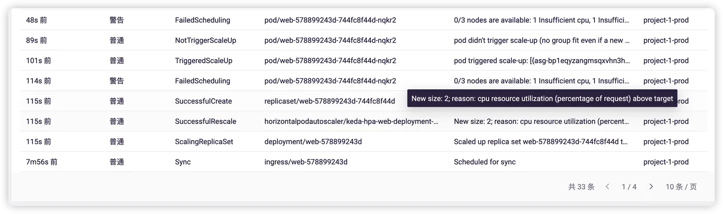Viewport: 723px width, 214px height.
Task: Open the 10 条 / 页 page size dropdown
Action: point(681,187)
